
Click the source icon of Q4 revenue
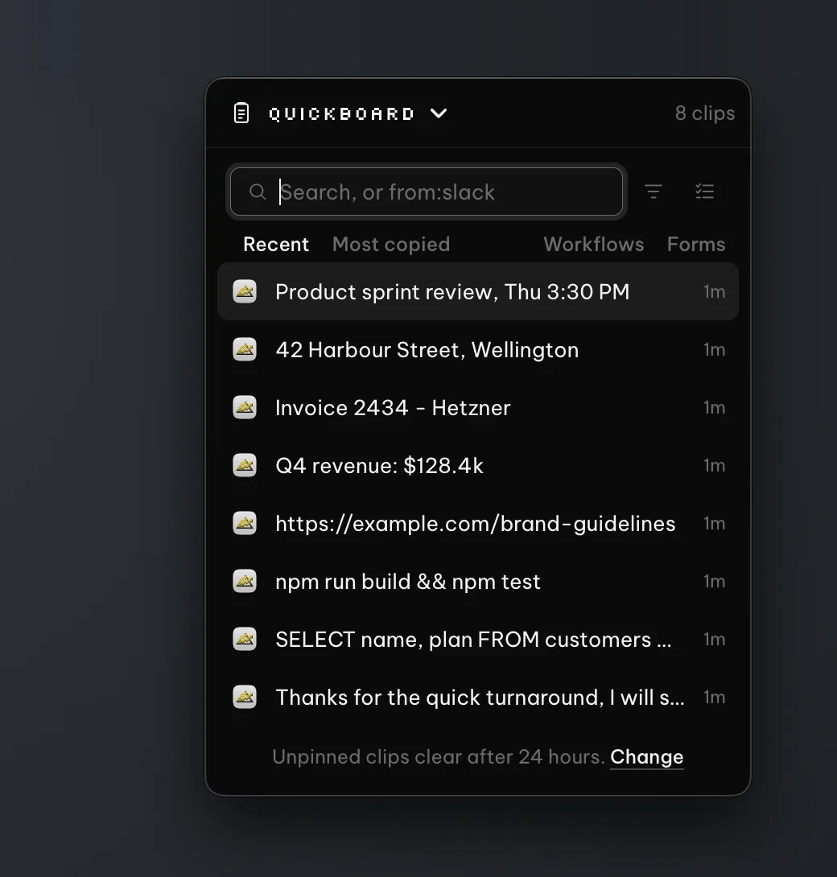point(245,465)
